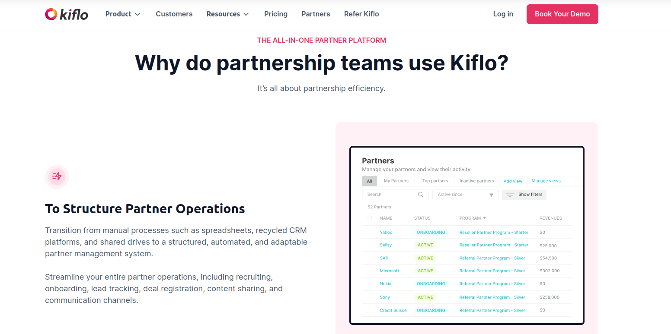Click Add view link
Viewport: 671px width, 334px height.
[513, 181]
